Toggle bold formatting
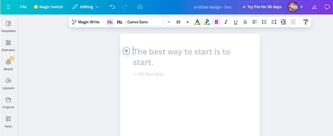333x136 pixels. pos(217,22)
